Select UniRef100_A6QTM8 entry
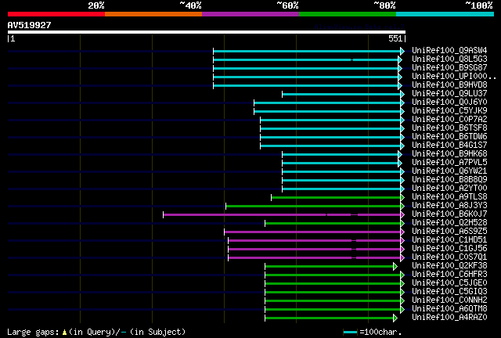This screenshot has height=338, width=501. click(449, 309)
